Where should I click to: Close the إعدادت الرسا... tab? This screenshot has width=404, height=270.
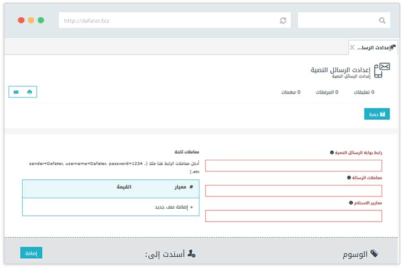pos(352,47)
